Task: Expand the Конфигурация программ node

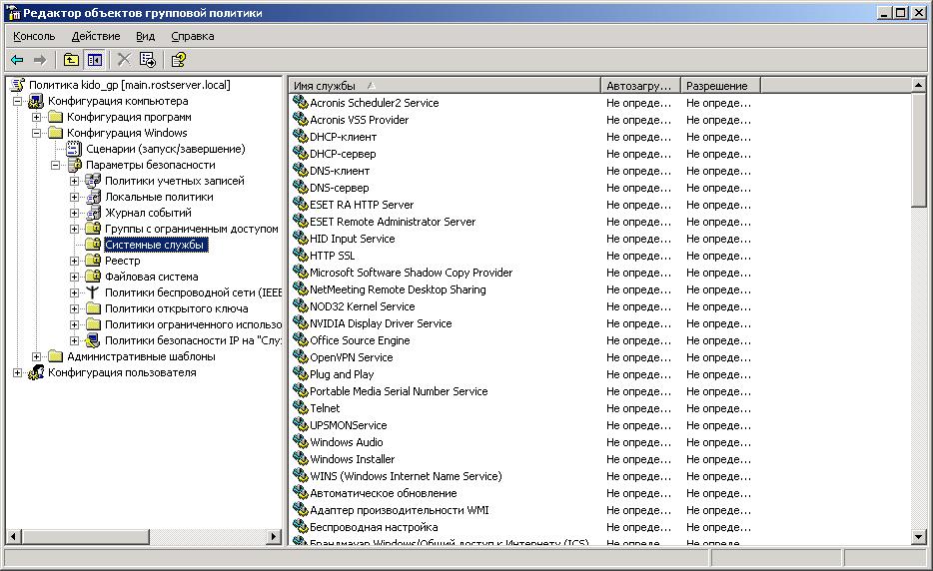Action: [36, 117]
